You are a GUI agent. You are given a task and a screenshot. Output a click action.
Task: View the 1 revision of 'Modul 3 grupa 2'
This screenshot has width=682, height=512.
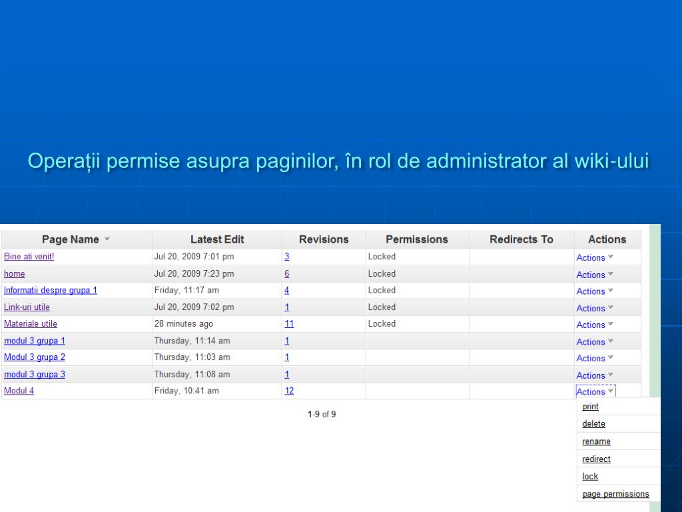[x=286, y=357]
